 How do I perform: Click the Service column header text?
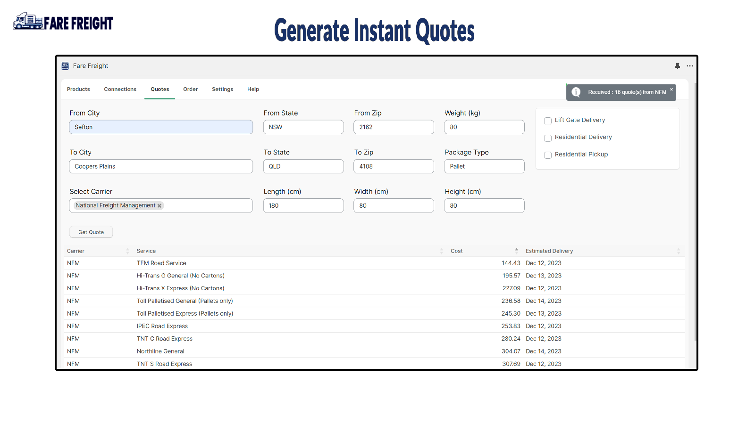pos(146,251)
